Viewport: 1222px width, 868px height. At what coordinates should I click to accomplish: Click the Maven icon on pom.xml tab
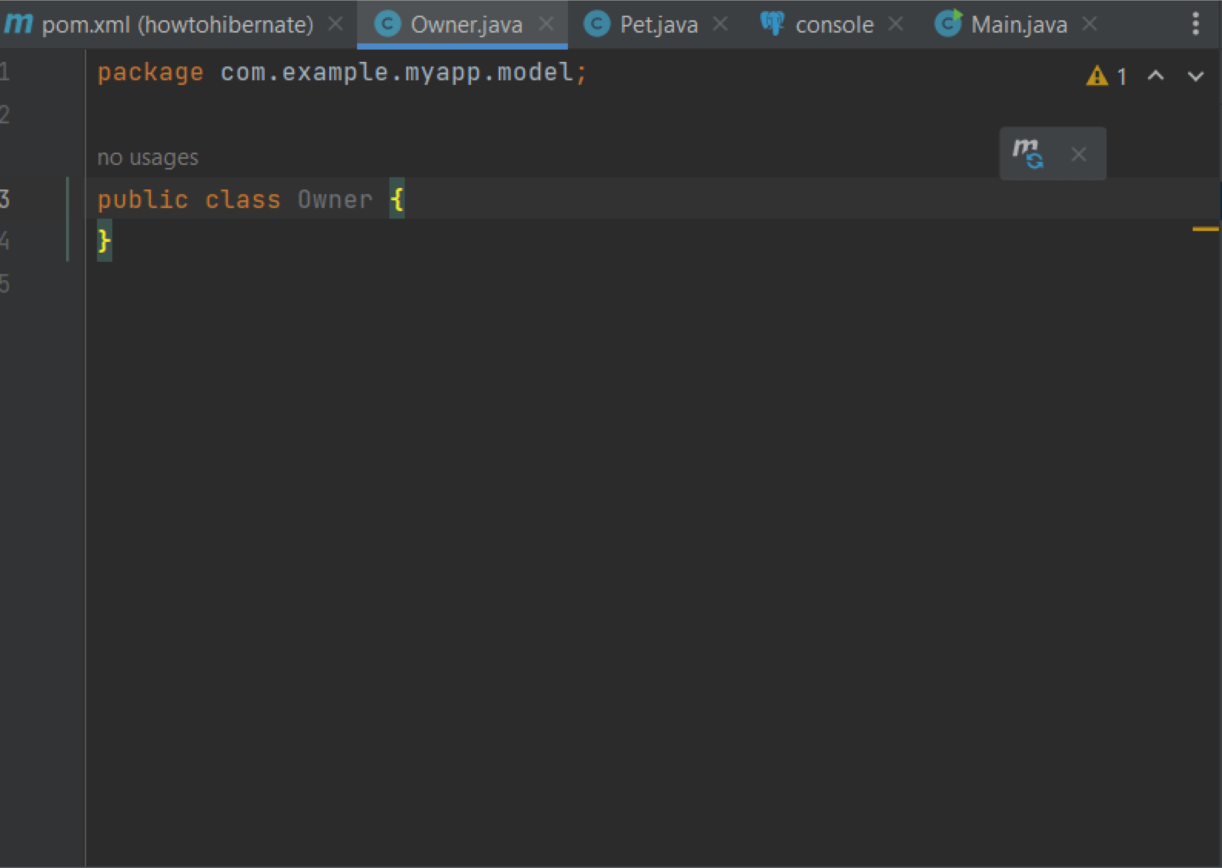[x=18, y=23]
